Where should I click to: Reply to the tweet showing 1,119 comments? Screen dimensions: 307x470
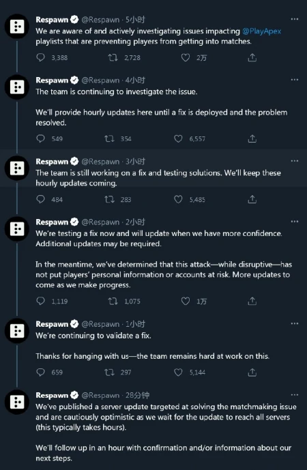(40, 301)
